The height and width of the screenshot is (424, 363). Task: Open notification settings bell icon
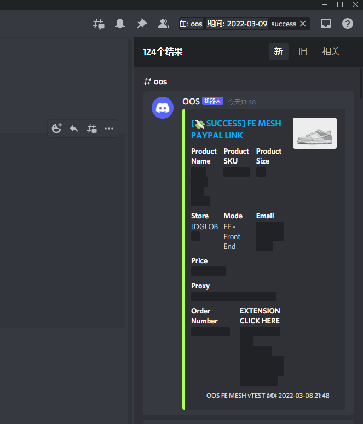click(120, 24)
